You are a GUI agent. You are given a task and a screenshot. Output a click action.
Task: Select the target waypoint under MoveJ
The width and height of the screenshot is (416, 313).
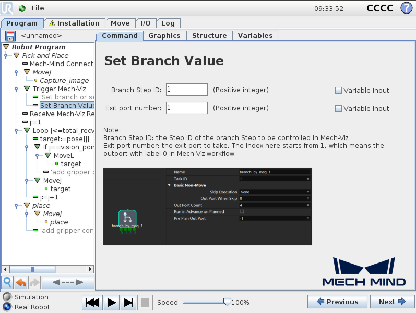[x=61, y=189]
